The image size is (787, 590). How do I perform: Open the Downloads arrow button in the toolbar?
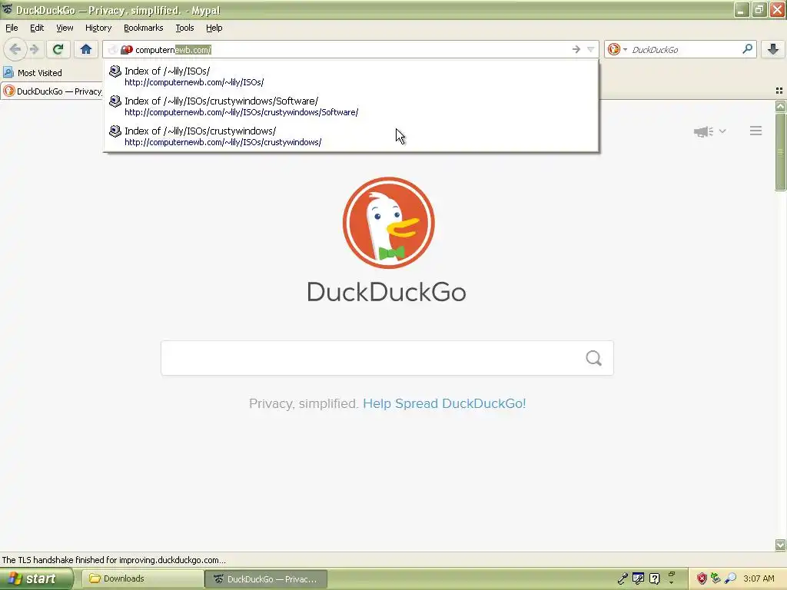tap(773, 49)
